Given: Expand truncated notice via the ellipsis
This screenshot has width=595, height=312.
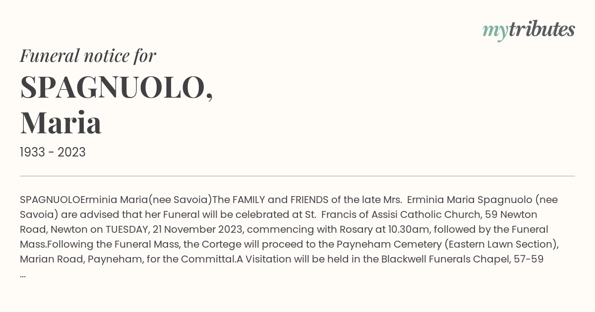Looking at the screenshot, I should coord(23,274).
